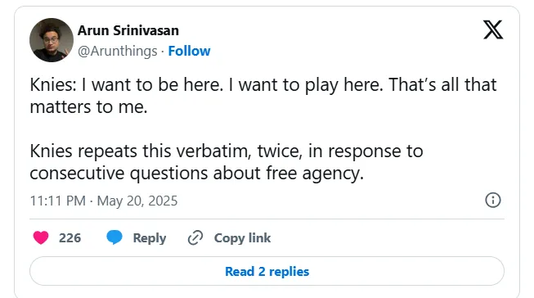Open the Read 2 replies button

point(267,271)
